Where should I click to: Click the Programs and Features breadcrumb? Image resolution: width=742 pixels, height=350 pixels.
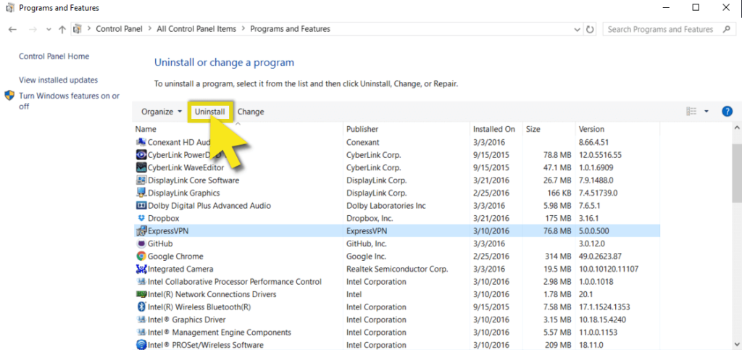(x=290, y=29)
